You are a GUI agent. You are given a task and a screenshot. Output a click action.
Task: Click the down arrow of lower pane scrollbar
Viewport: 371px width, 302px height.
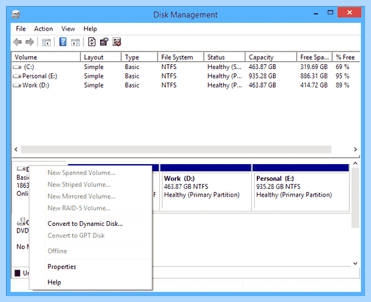pyautogui.click(x=355, y=264)
